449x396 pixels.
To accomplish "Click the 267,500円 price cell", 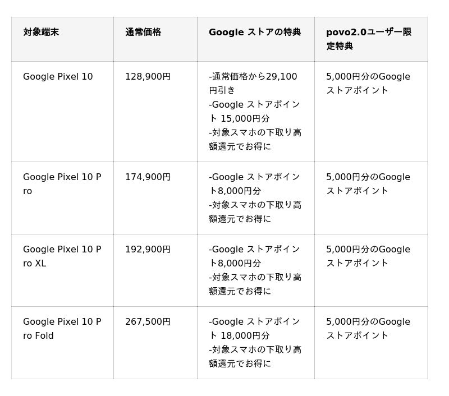I will (148, 322).
